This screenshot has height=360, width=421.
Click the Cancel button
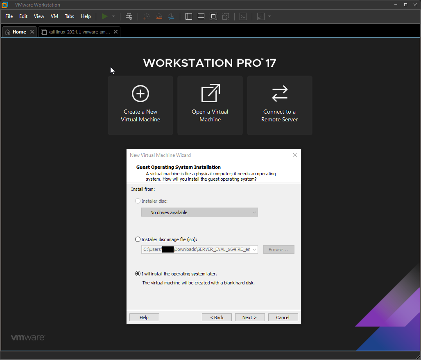click(283, 318)
